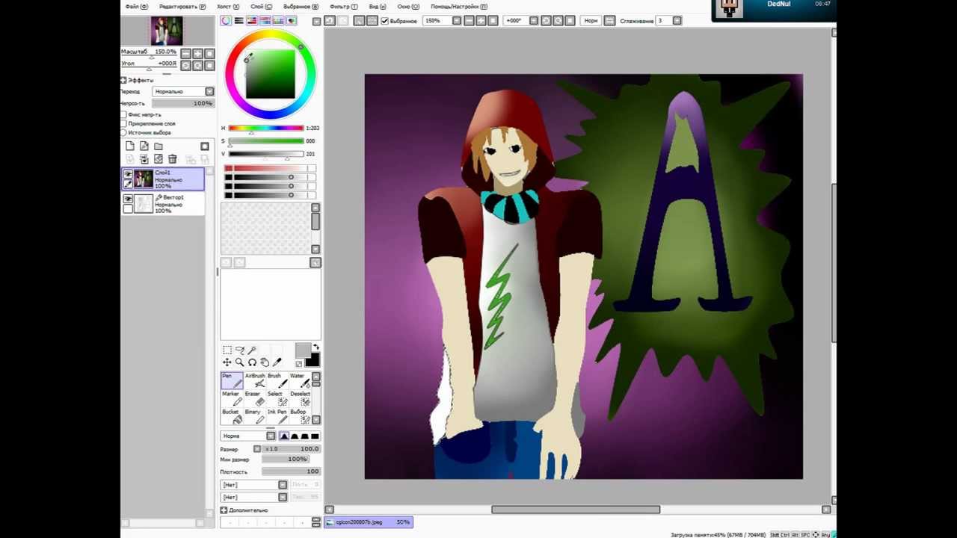
Task: Adjust the brush Размер size slider
Action: tap(292, 448)
